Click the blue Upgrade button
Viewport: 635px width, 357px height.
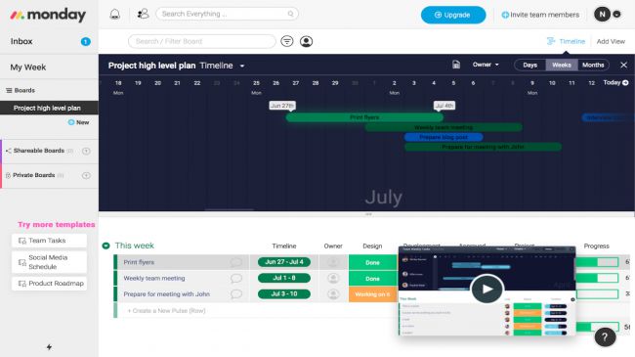coord(453,15)
